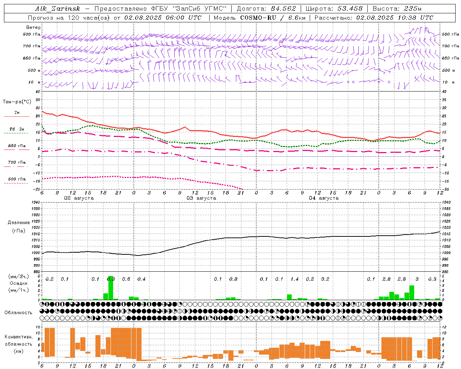This screenshot has height=369, width=461.
Task: Click the Td 2м legend label
Action: 17,129
